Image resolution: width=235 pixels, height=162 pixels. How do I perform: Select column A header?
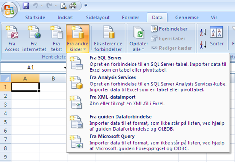[x=25, y=78]
